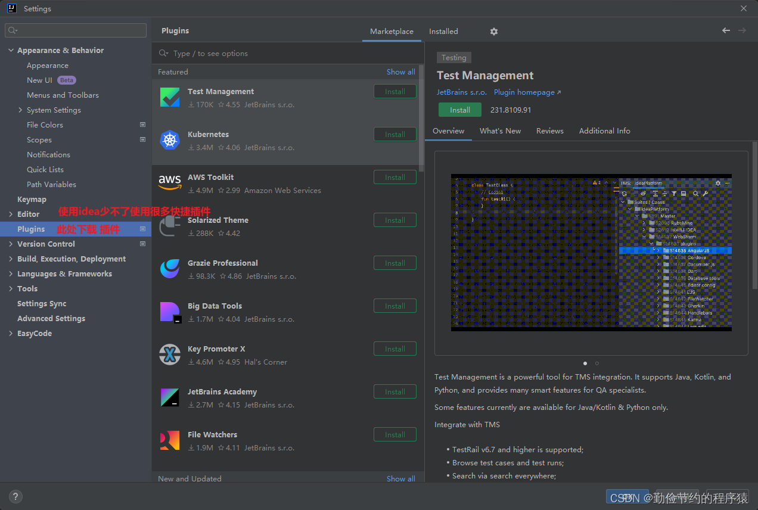
Task: Expand Build, Execution, Deployment node
Action: tap(11, 259)
